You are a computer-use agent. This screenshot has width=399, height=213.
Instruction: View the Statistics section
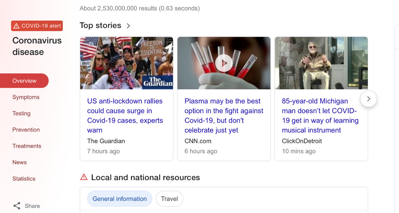click(x=24, y=179)
